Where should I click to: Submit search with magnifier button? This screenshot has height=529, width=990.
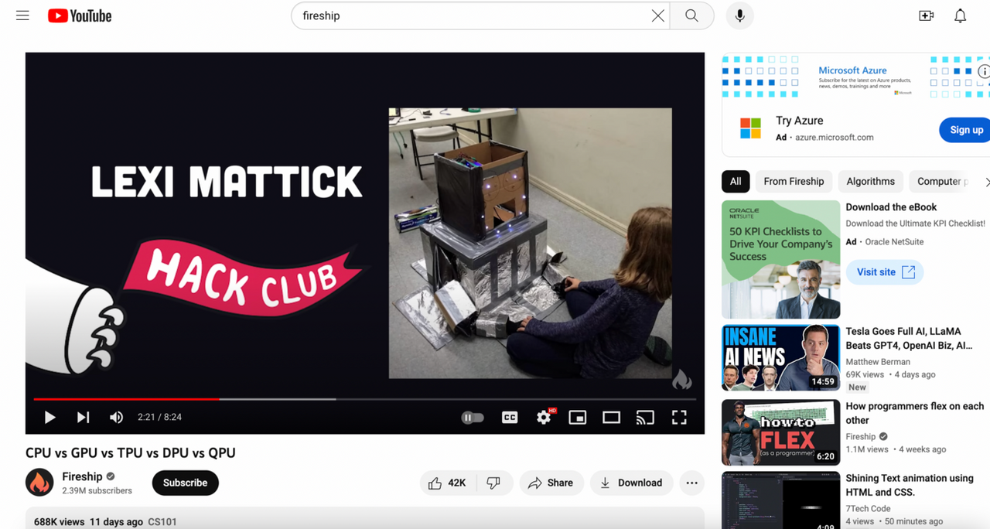click(691, 15)
